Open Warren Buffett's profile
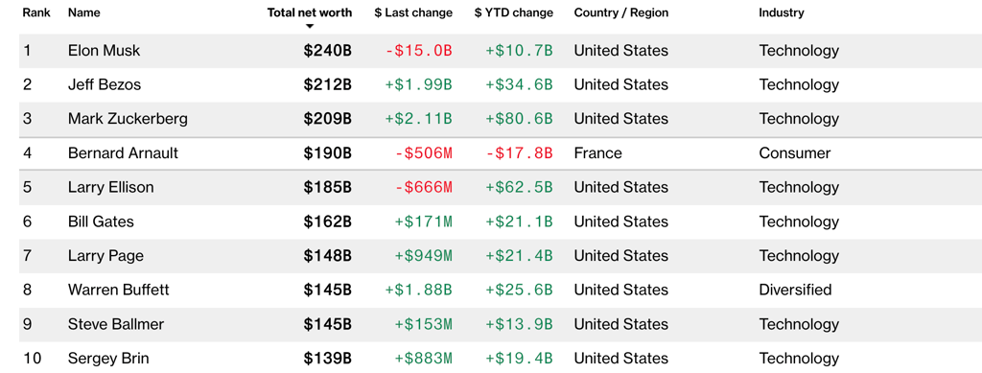 click(118, 290)
